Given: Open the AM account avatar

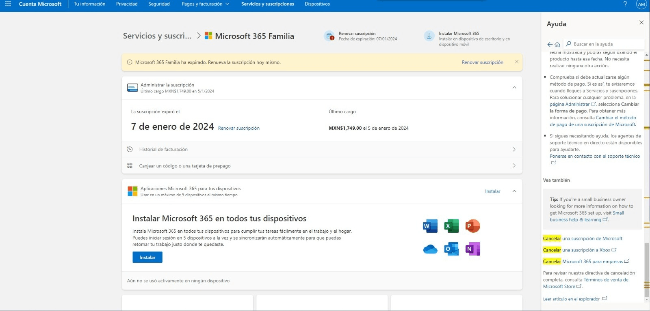Looking at the screenshot, I should tap(641, 4).
